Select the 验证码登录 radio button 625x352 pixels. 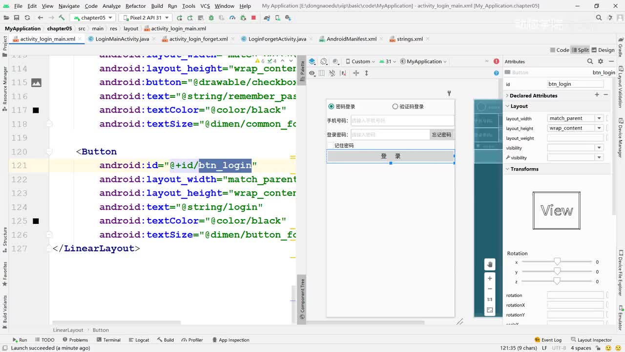(x=395, y=107)
